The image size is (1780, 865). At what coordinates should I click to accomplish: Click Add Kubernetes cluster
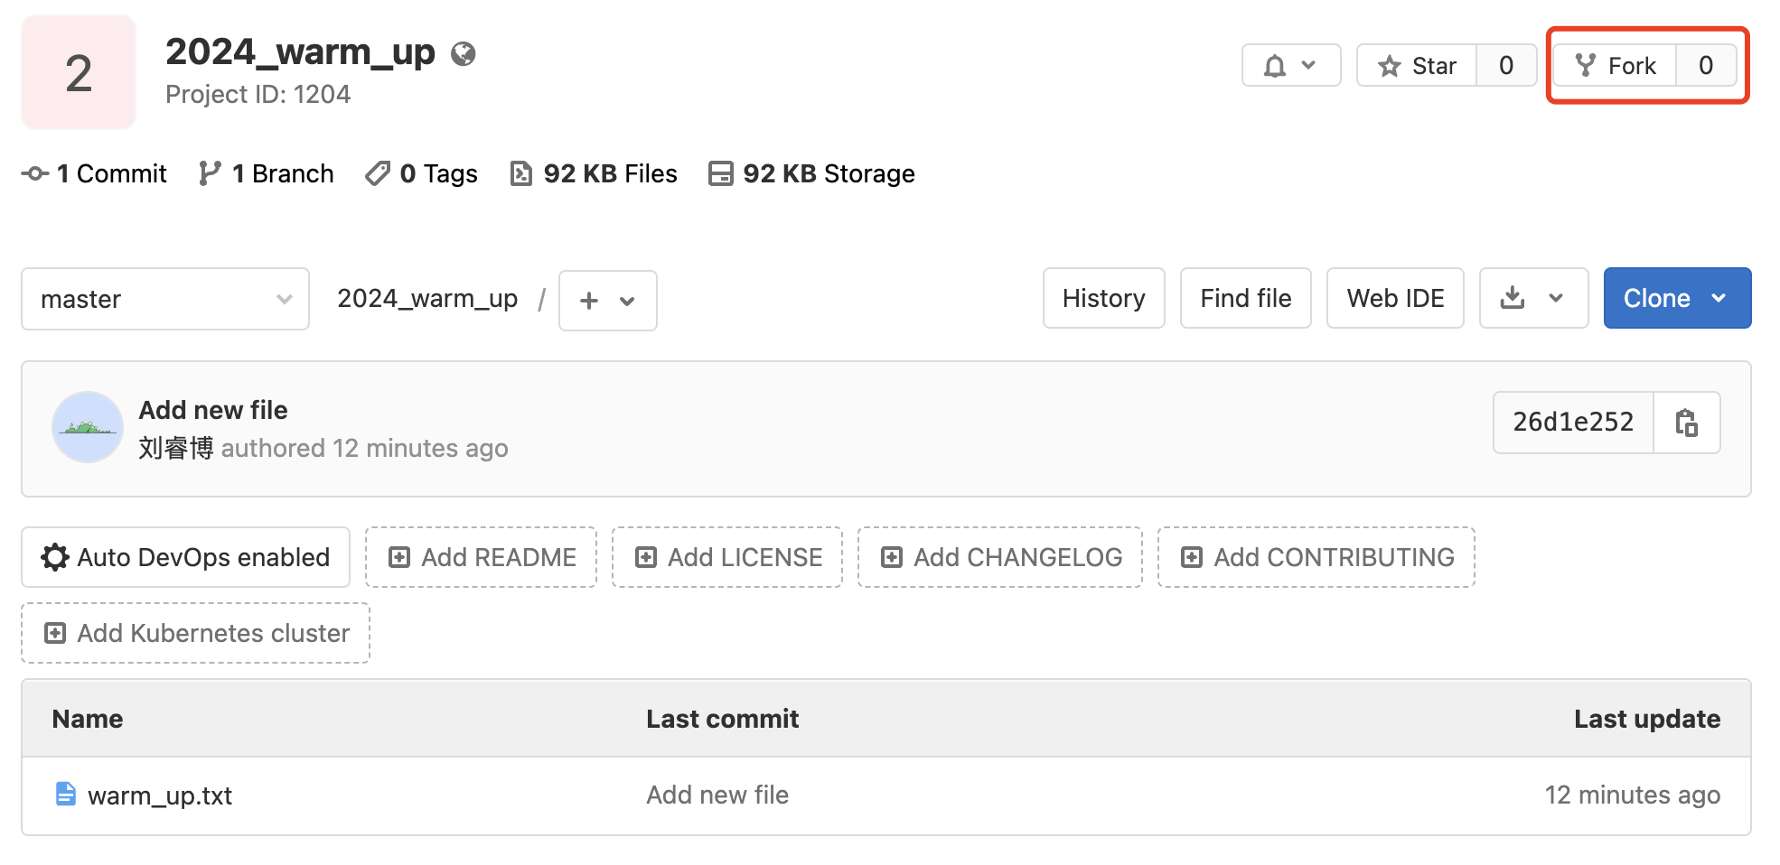(x=196, y=633)
